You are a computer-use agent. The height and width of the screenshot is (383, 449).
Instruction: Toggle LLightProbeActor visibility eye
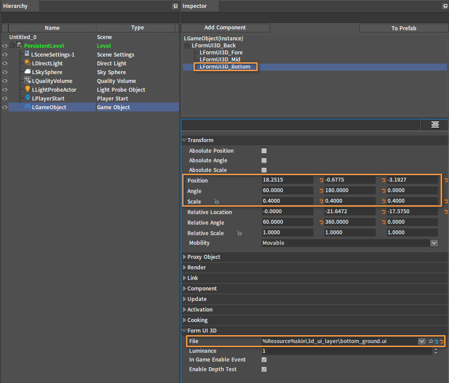5,89
